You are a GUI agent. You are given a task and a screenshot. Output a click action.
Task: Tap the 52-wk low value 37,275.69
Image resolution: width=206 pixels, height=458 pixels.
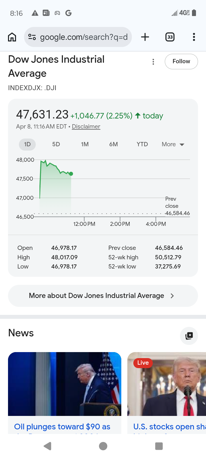pyautogui.click(x=168, y=266)
